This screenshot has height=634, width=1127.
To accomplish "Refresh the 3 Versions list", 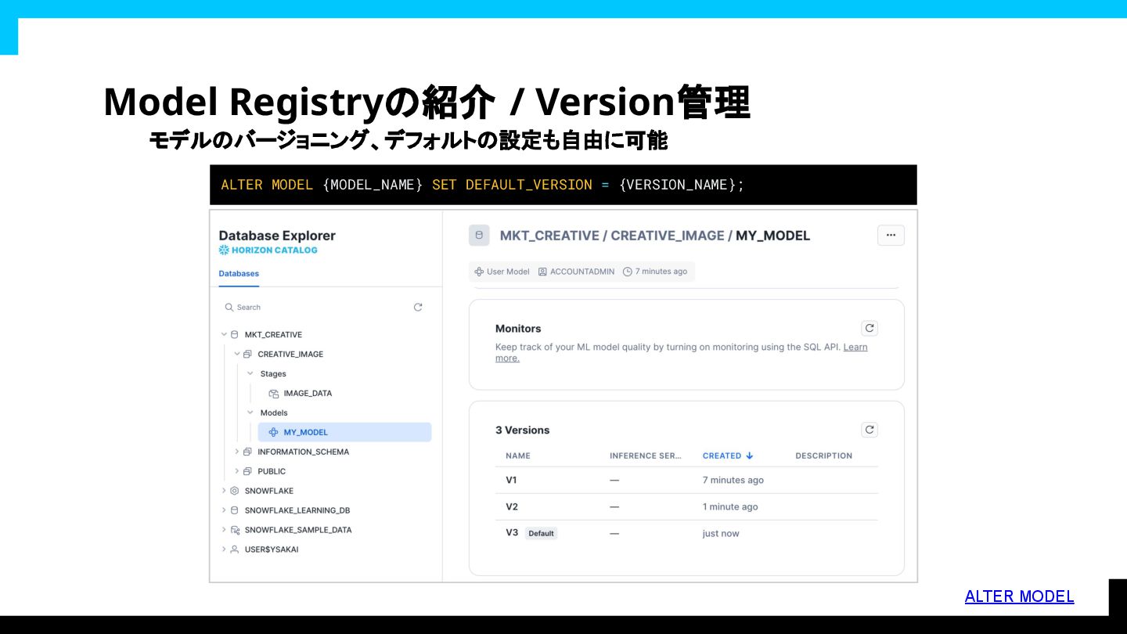I will tap(869, 430).
